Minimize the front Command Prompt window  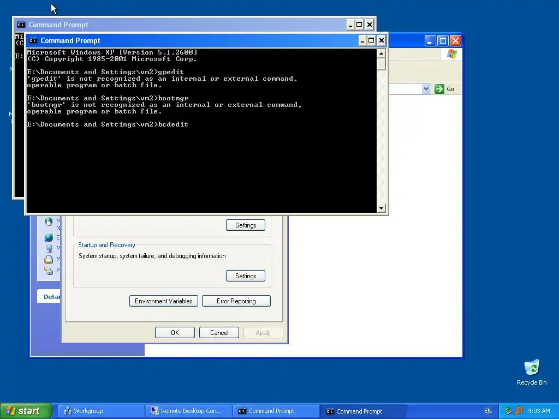click(362, 40)
